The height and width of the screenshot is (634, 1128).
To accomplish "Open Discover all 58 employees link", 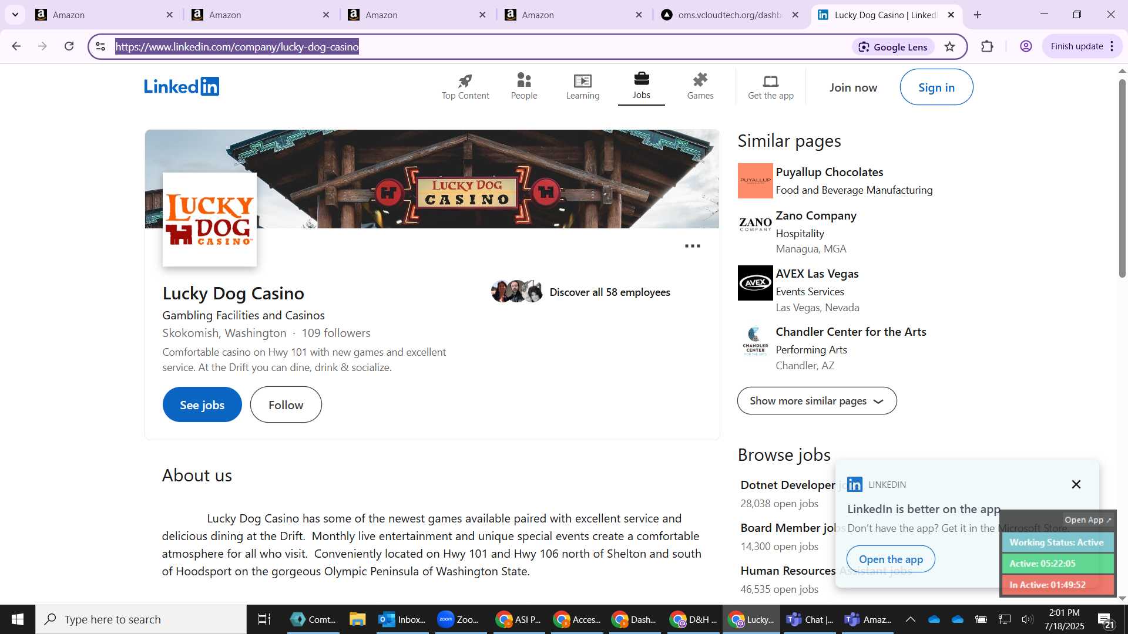I will tap(610, 292).
